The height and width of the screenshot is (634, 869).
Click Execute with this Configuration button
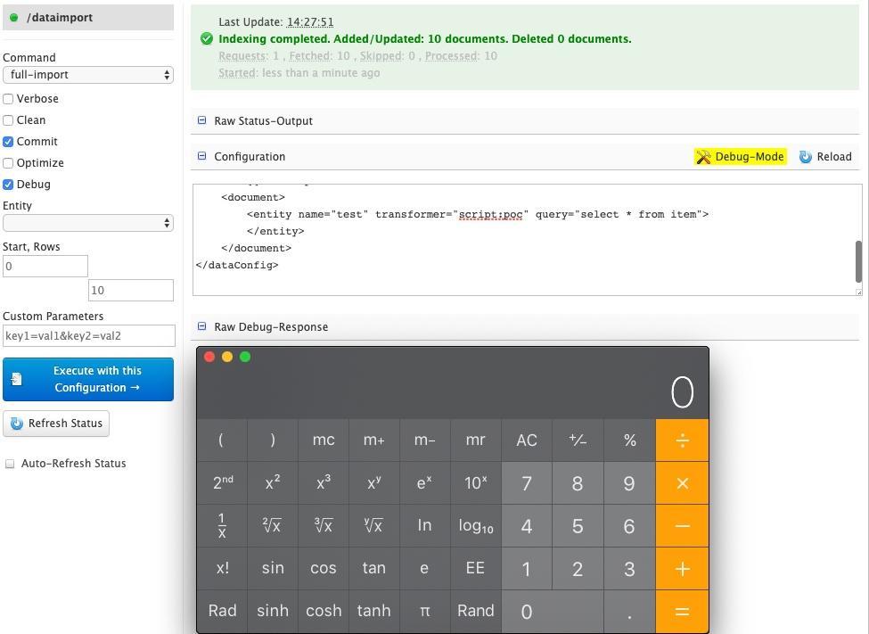[87, 379]
